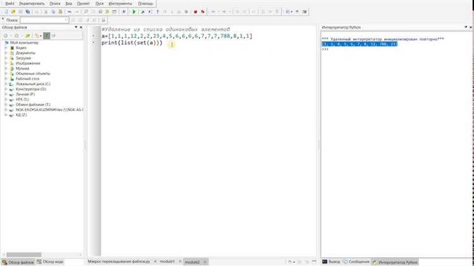Expand the Документы tree node

[x=6, y=53]
